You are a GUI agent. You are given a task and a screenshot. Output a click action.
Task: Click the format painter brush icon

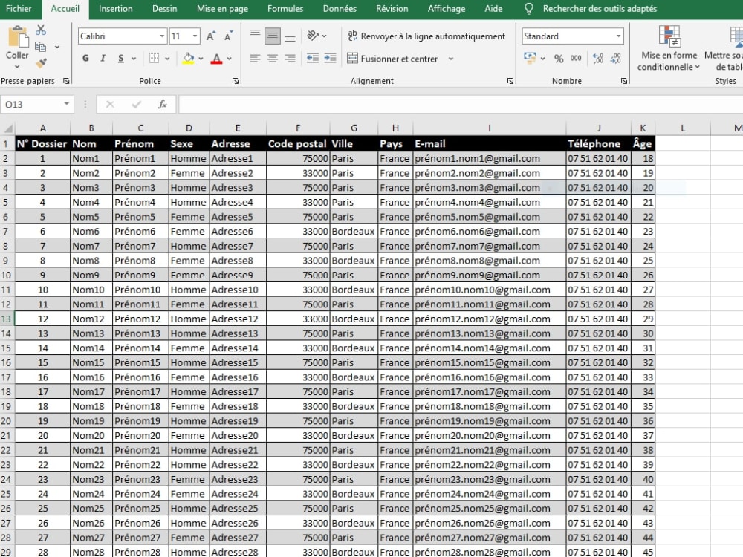41,62
